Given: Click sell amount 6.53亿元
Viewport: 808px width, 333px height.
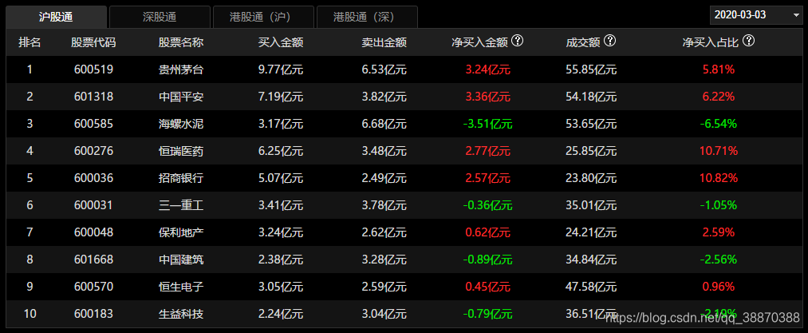Looking at the screenshot, I should tap(384, 69).
